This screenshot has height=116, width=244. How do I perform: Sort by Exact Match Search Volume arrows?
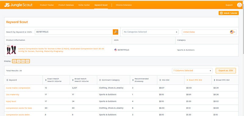click(46, 80)
